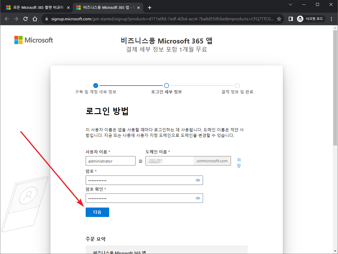This screenshot has height=254, width=338.
Task: Open the 시크릿 모드 incognito indicator
Action: coord(310,19)
